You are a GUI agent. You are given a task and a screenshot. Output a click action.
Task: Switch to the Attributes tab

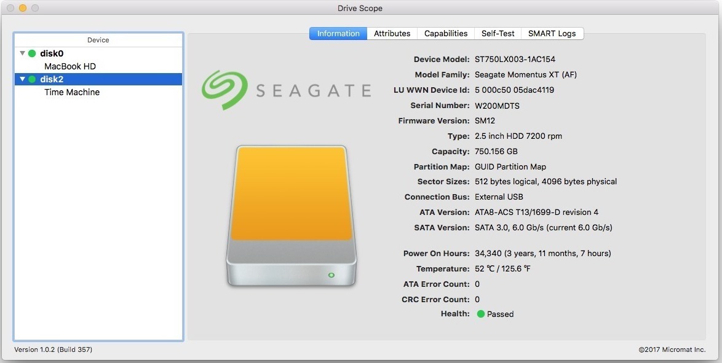pos(392,34)
